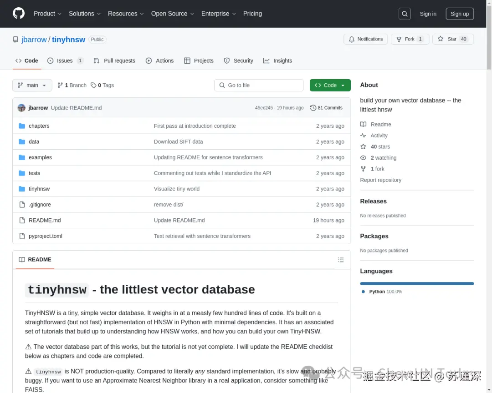Image resolution: width=492 pixels, height=393 pixels.
Task: Open Readme link in About section
Action: pos(375,125)
